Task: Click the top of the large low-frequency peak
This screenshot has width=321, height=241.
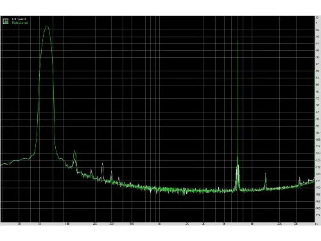Action: tap(47, 26)
